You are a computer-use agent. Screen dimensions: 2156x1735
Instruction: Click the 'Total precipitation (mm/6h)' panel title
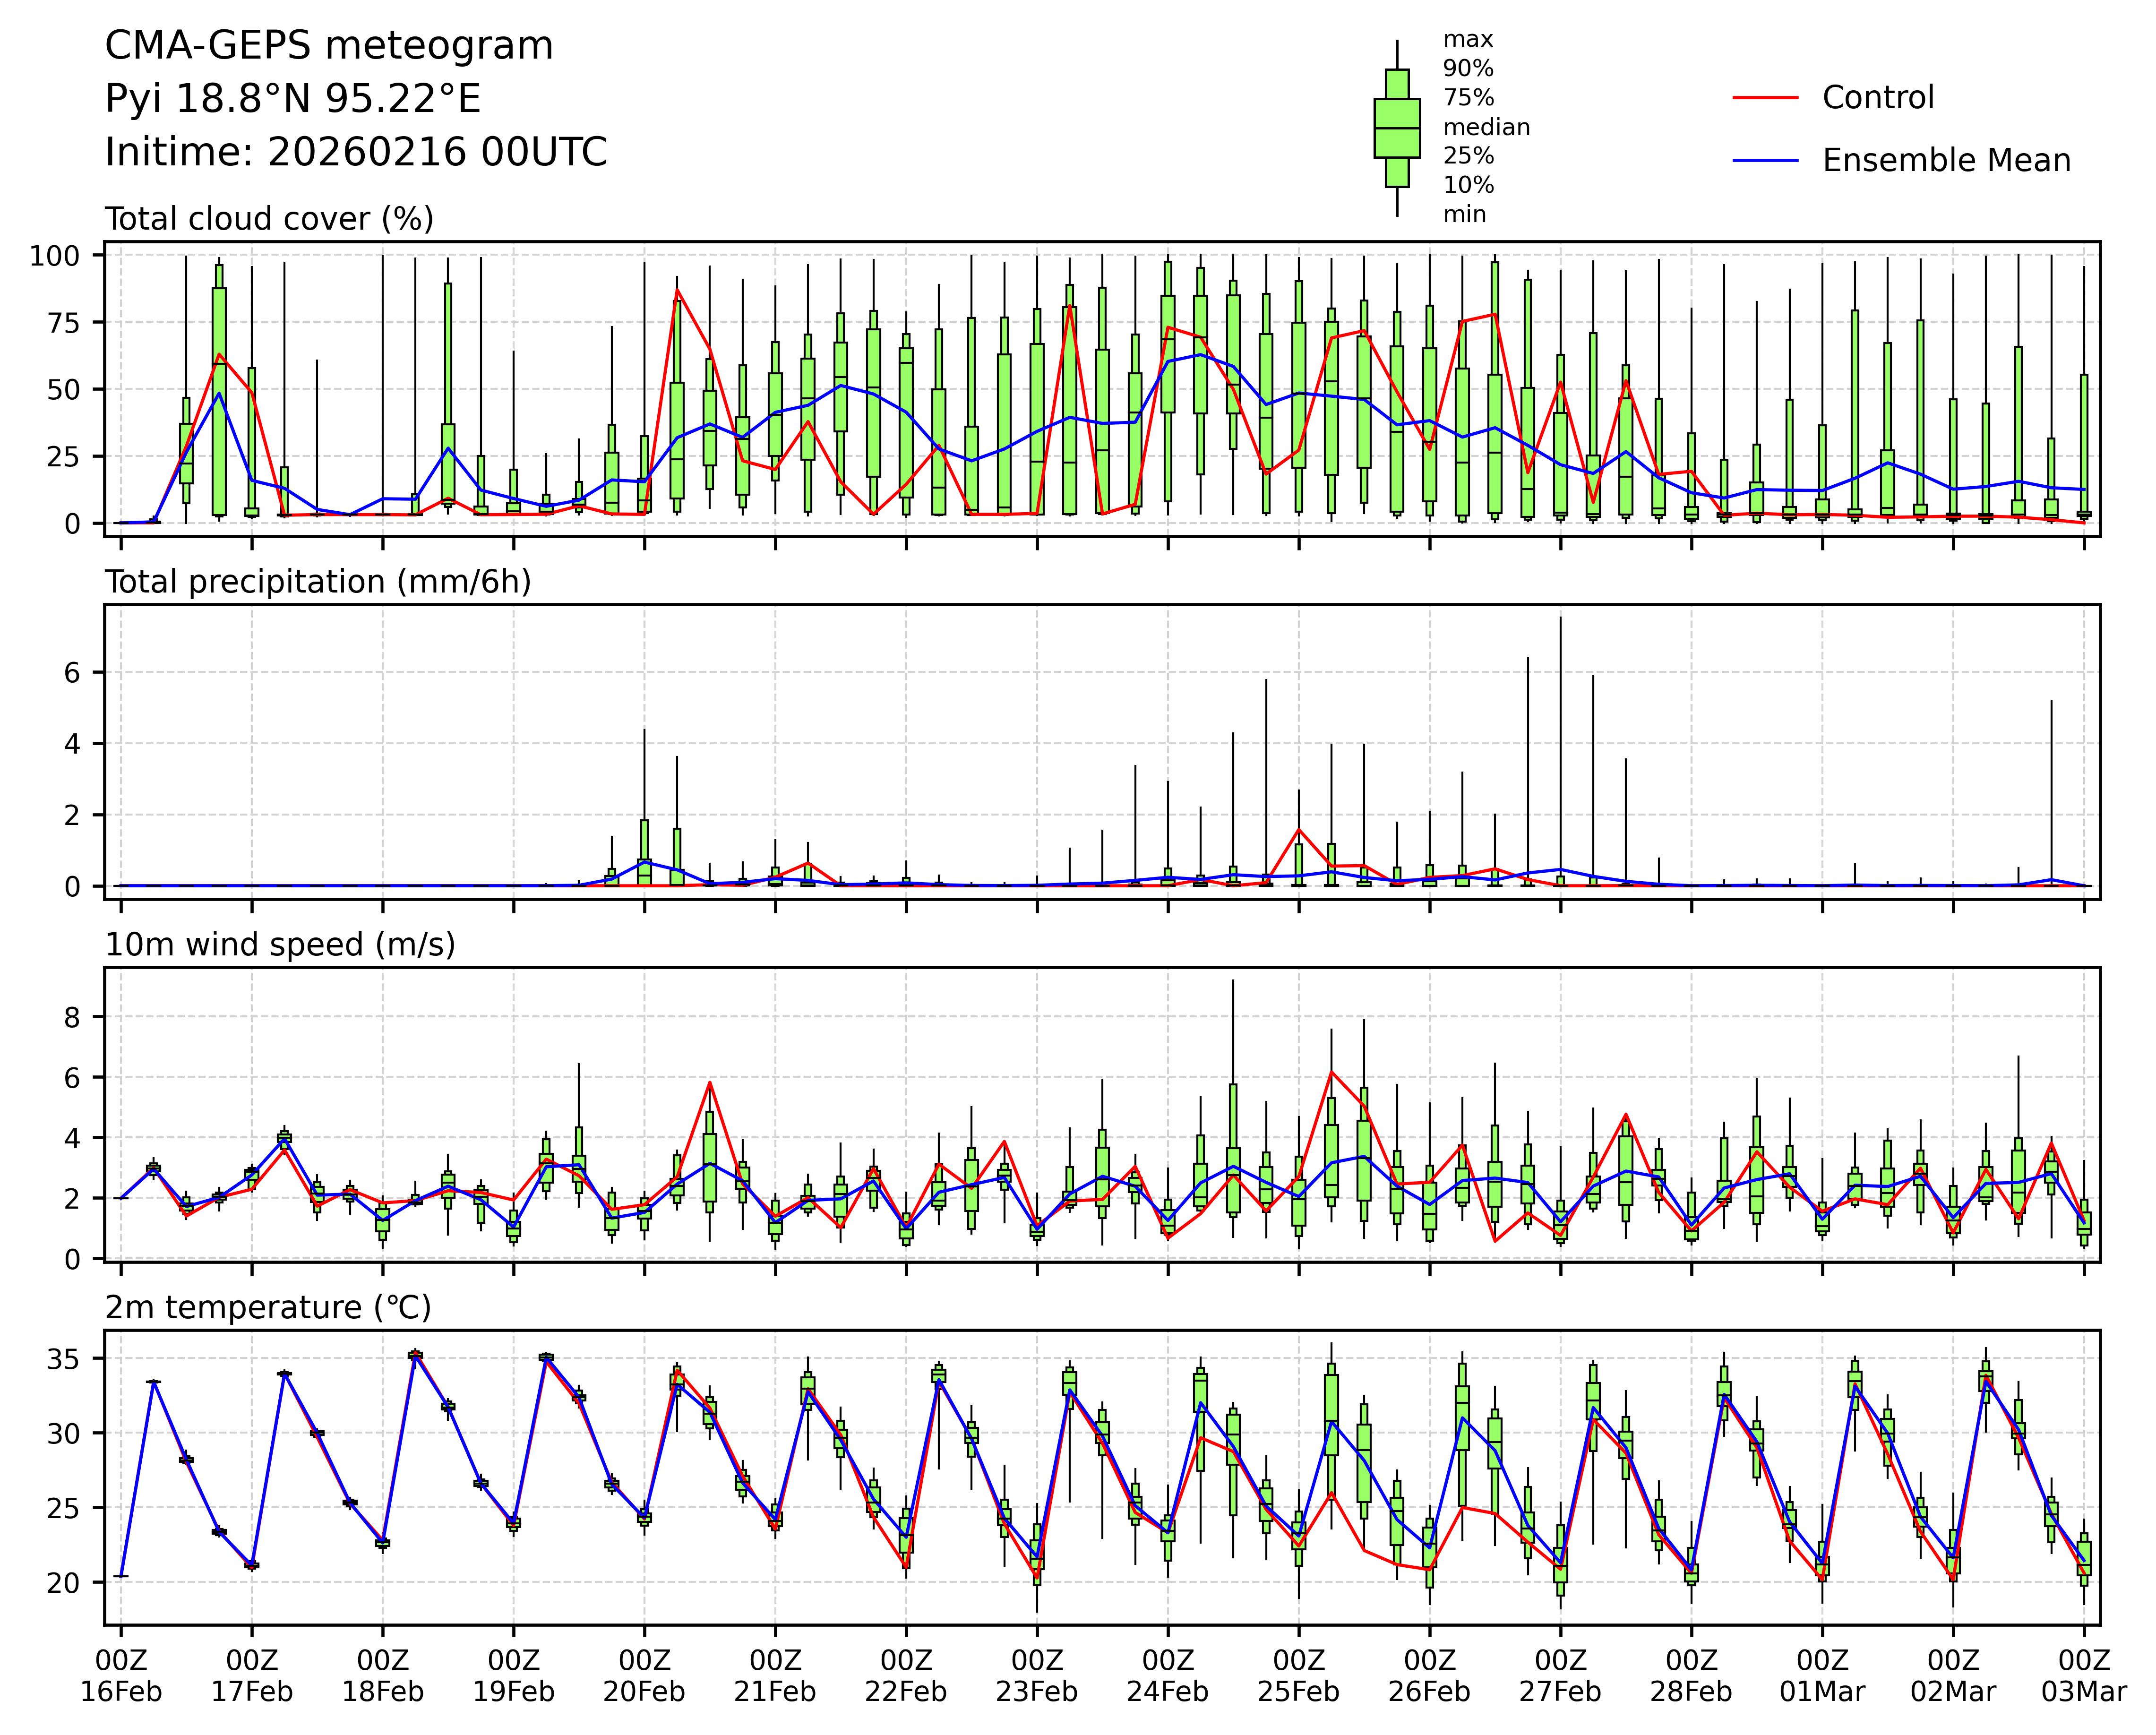click(318, 582)
